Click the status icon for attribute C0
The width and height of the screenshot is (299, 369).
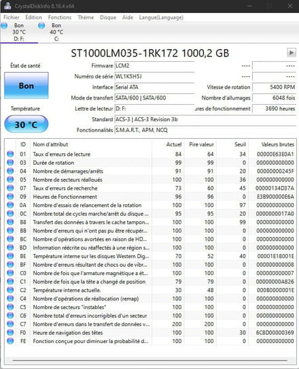point(10,273)
